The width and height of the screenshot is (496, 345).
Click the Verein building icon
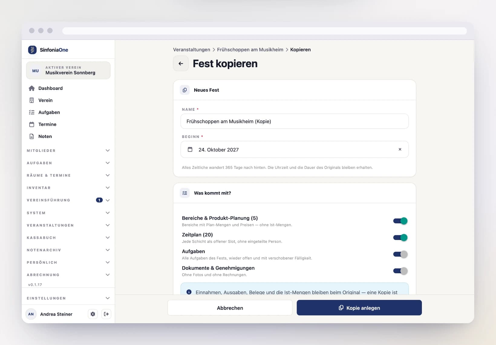32,100
